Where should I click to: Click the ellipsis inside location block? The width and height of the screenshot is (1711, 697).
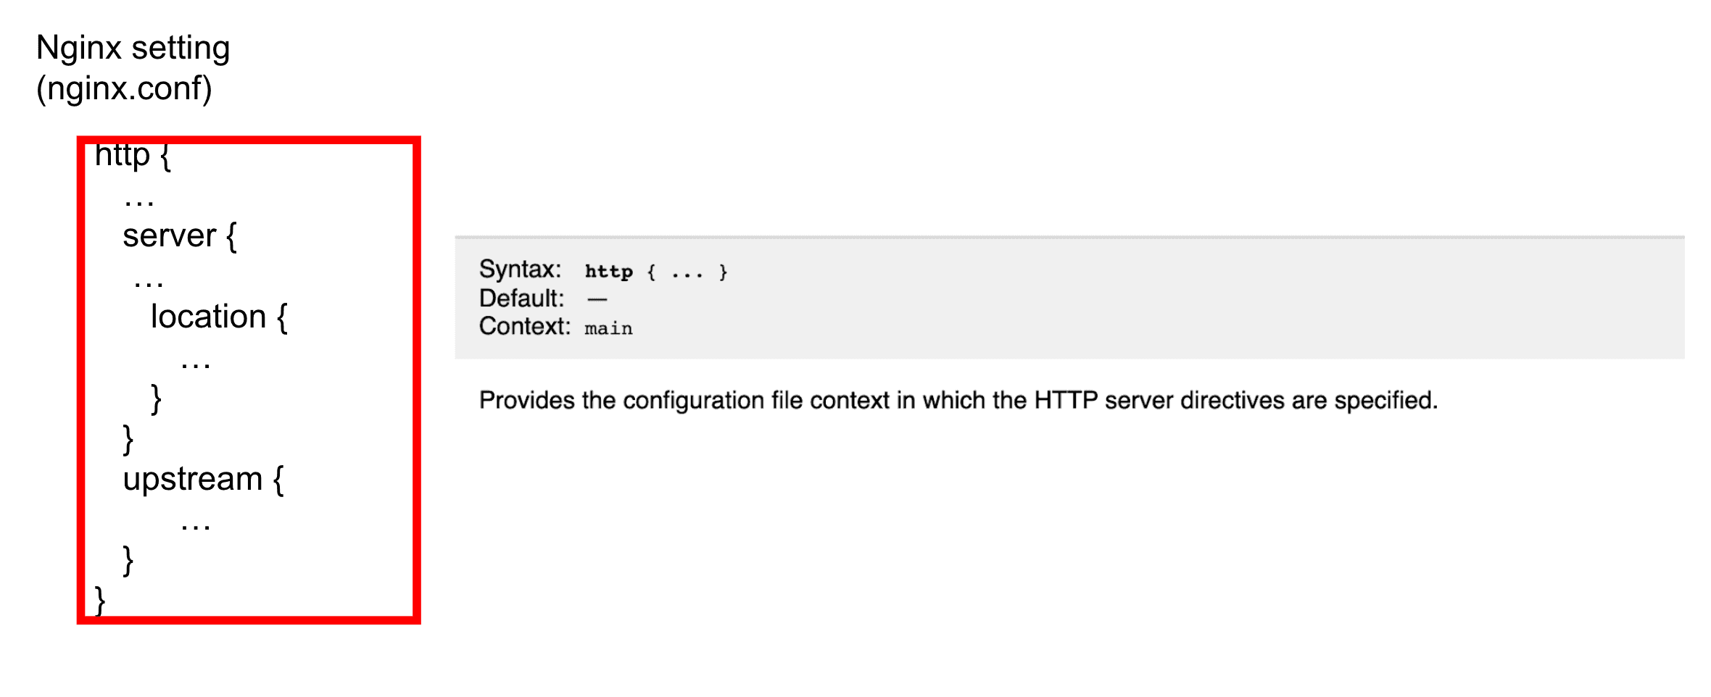coord(196,366)
